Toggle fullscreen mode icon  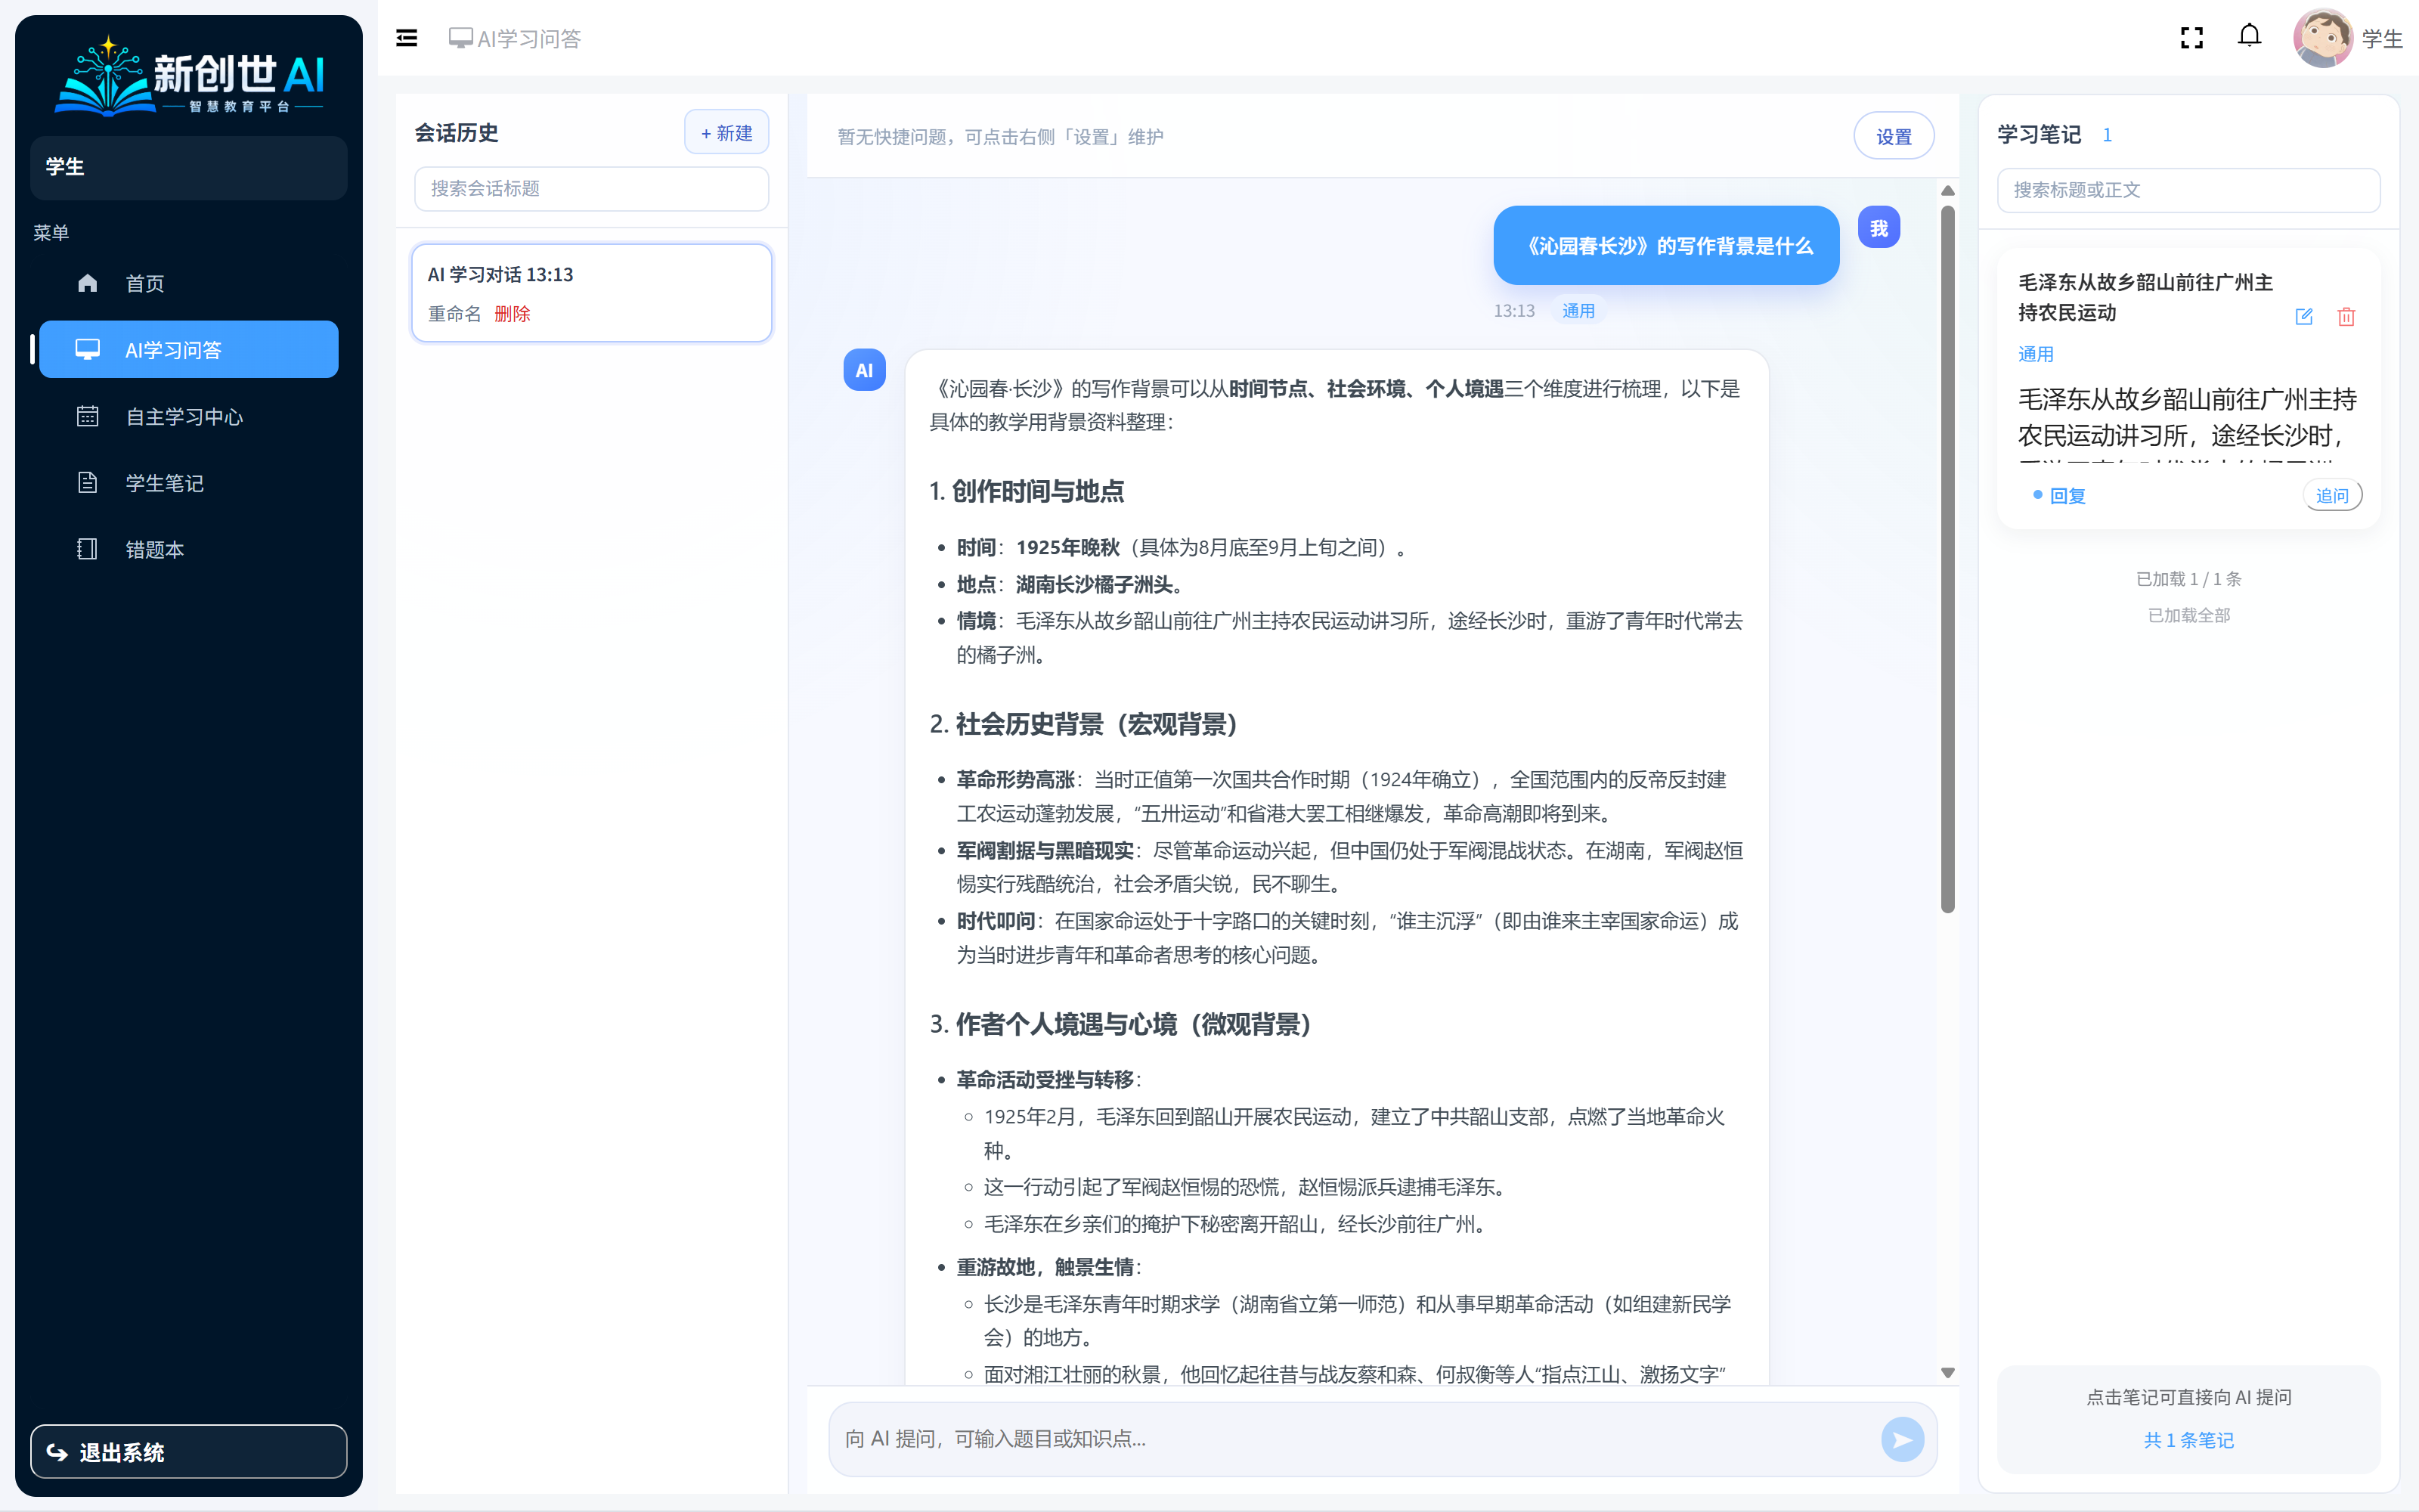click(2191, 38)
